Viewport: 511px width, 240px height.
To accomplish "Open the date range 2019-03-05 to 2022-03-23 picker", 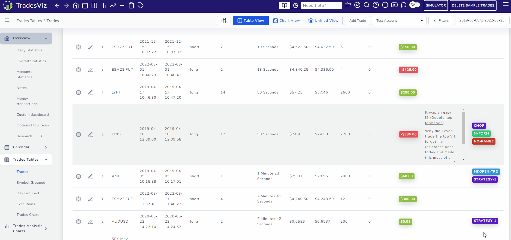I will pyautogui.click(x=482, y=20).
